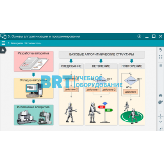The height and width of the screenshot is (164, 164).
Task: Open the user profile tab icon
Action: [3, 50]
